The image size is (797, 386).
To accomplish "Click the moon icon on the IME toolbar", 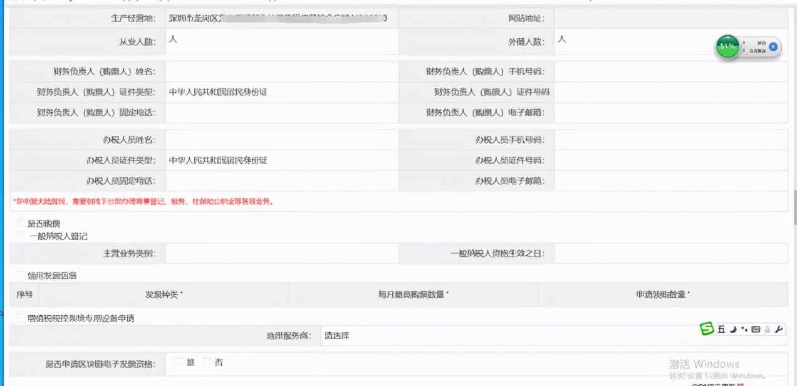I will 733,330.
